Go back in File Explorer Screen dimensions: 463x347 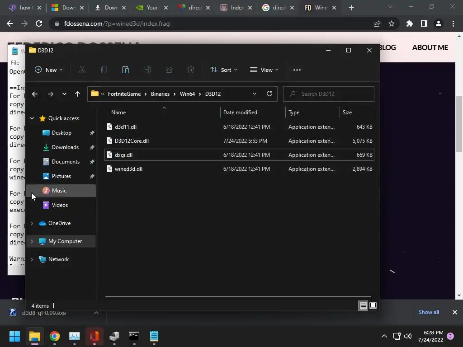(35, 94)
